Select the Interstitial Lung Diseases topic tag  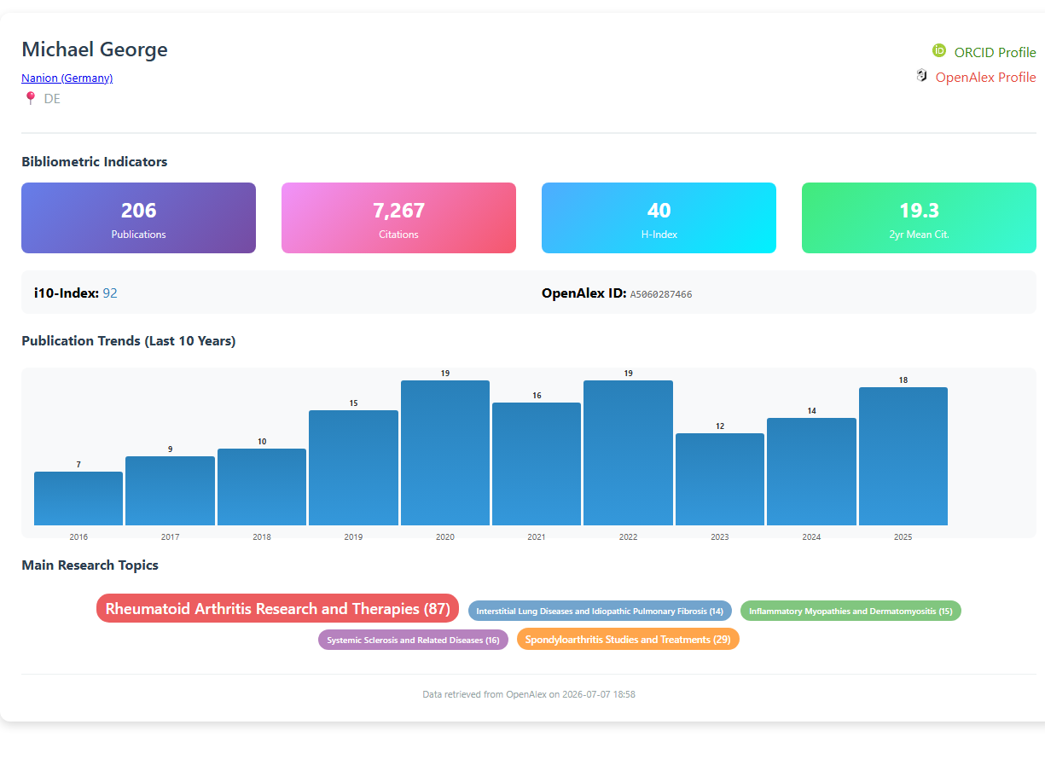coord(600,611)
